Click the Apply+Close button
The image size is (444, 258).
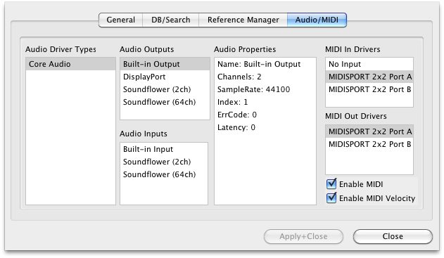pyautogui.click(x=303, y=236)
